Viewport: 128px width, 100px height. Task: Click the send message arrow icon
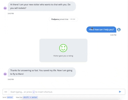click(120, 92)
